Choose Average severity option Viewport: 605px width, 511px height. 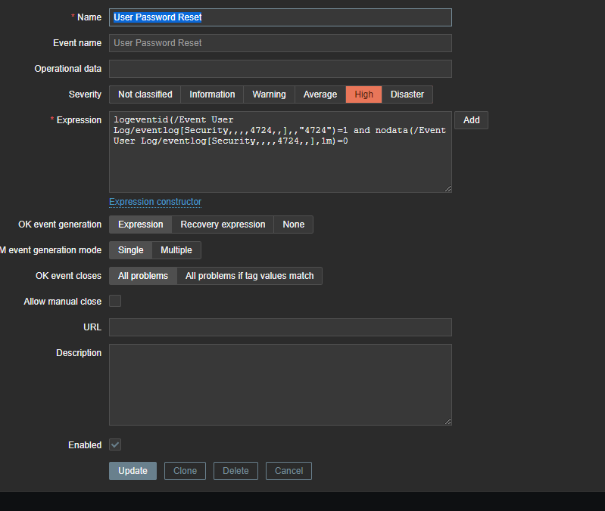tap(320, 94)
